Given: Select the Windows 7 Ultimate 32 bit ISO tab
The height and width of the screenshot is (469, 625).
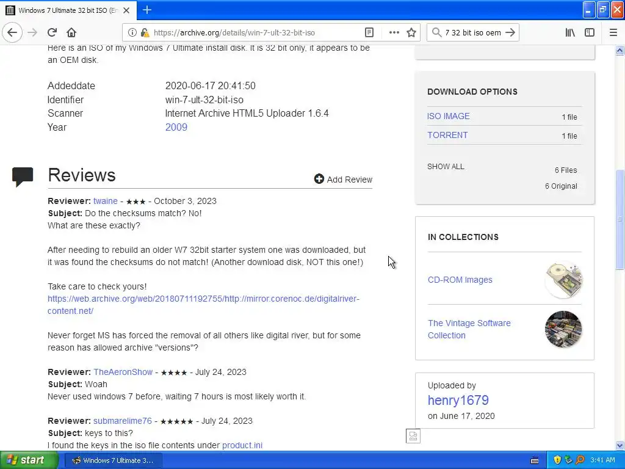Looking at the screenshot, I should click(68, 10).
